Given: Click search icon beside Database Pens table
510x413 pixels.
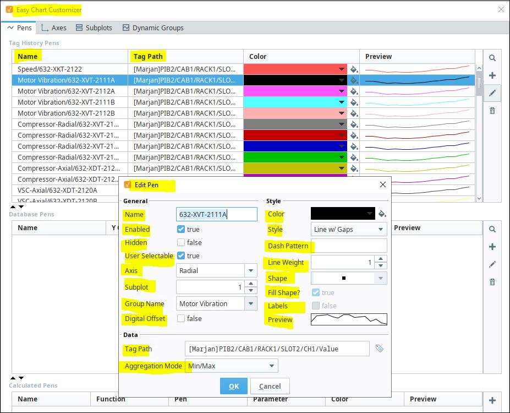Looking at the screenshot, I should tap(492, 229).
